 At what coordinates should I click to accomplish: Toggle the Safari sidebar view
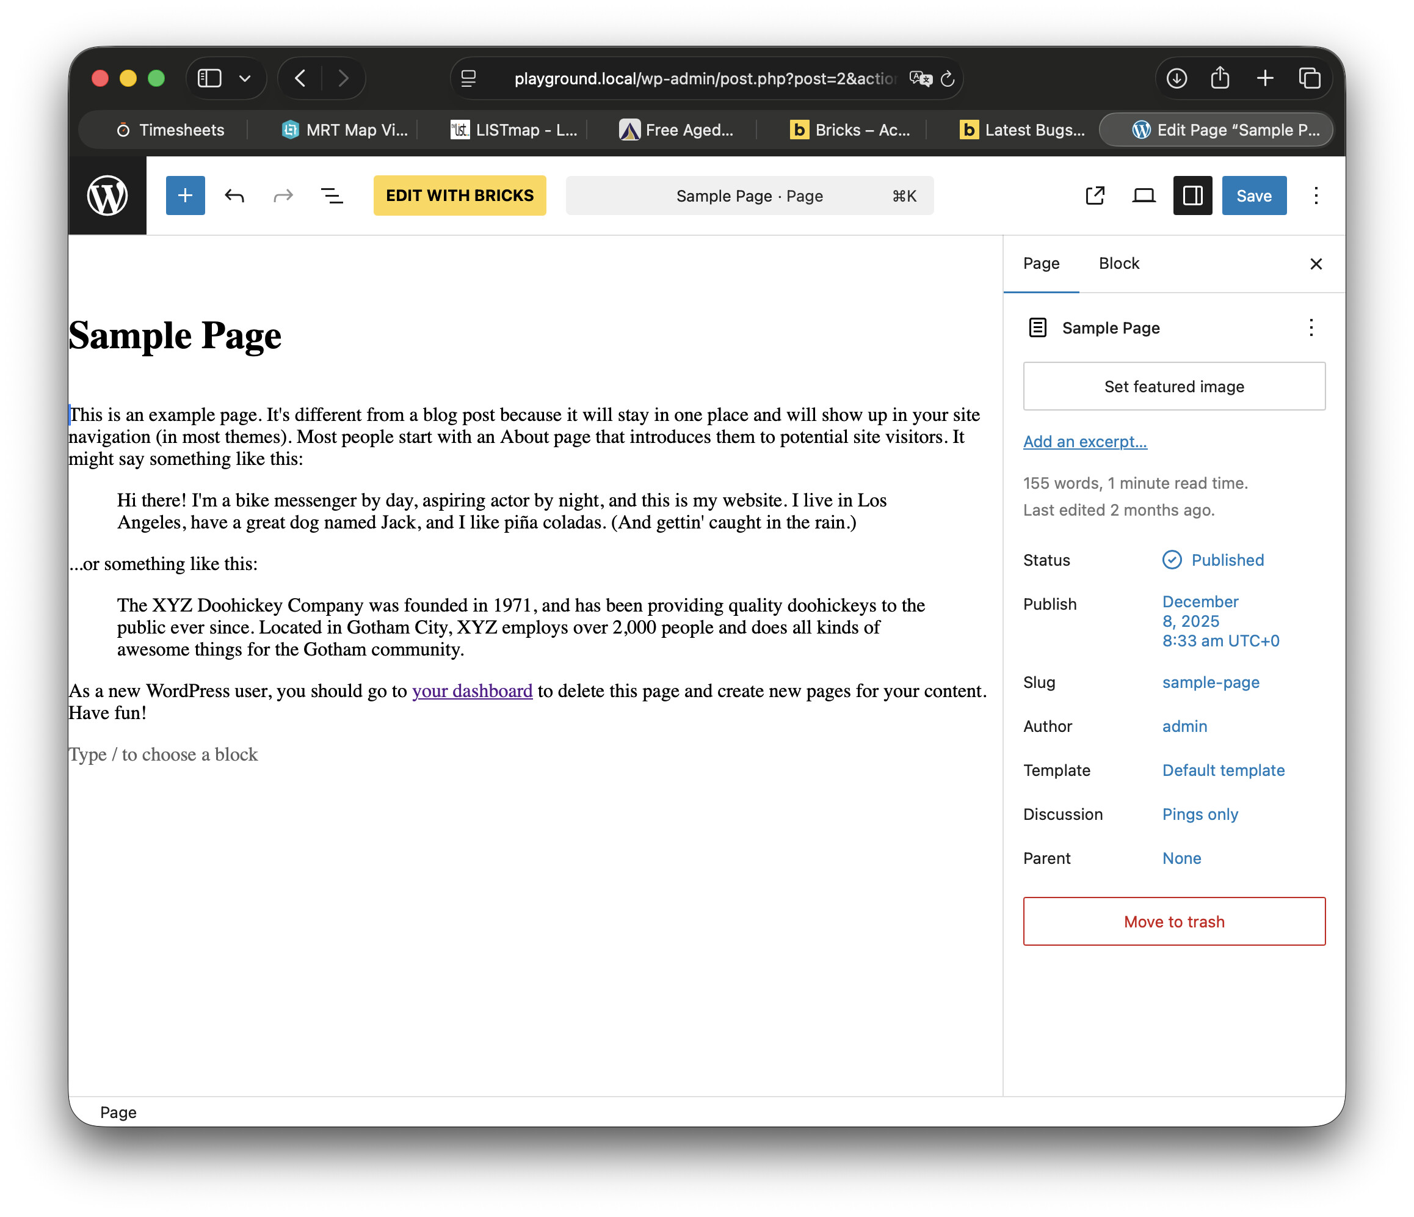(x=209, y=79)
